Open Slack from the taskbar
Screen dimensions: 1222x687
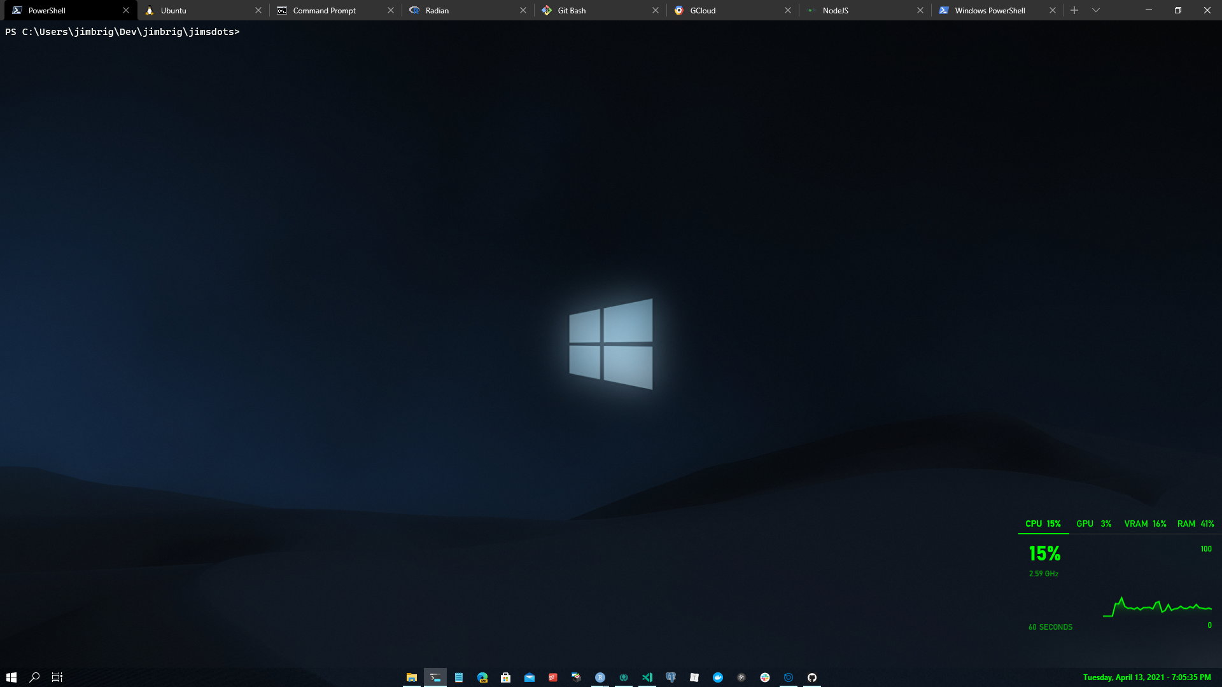click(x=765, y=677)
